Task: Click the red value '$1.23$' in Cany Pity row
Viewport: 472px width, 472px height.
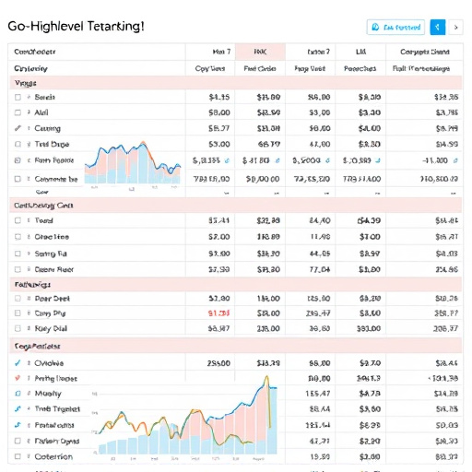Action: pos(218,313)
